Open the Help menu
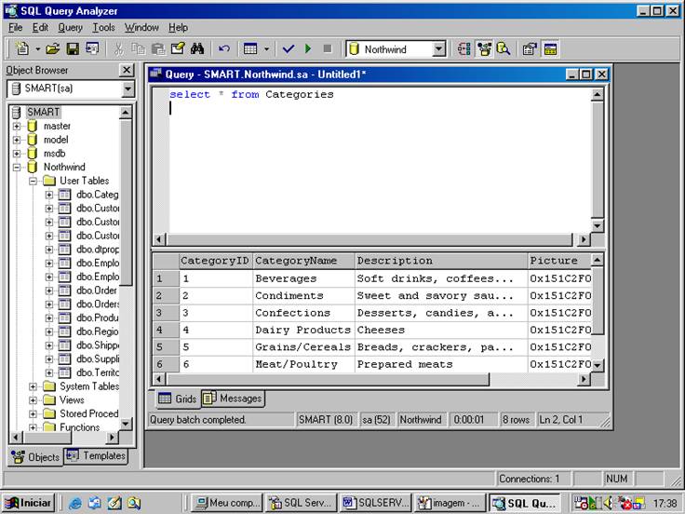The height and width of the screenshot is (514, 685). [x=179, y=28]
